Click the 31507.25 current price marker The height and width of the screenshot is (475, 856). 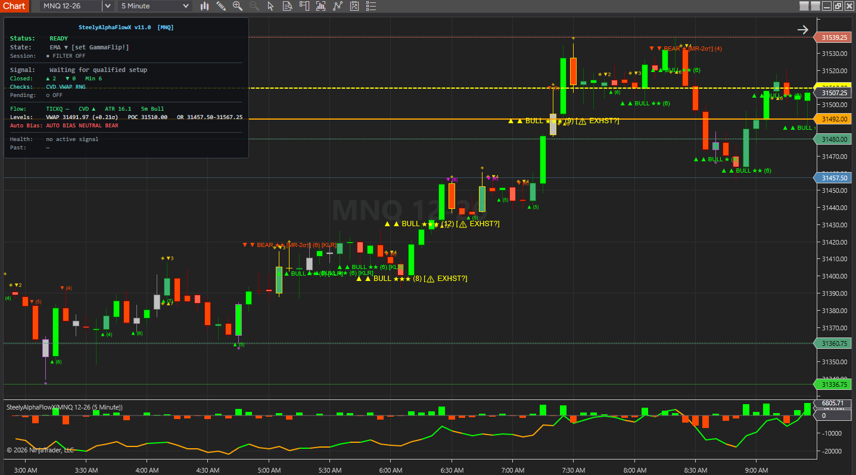coord(833,93)
